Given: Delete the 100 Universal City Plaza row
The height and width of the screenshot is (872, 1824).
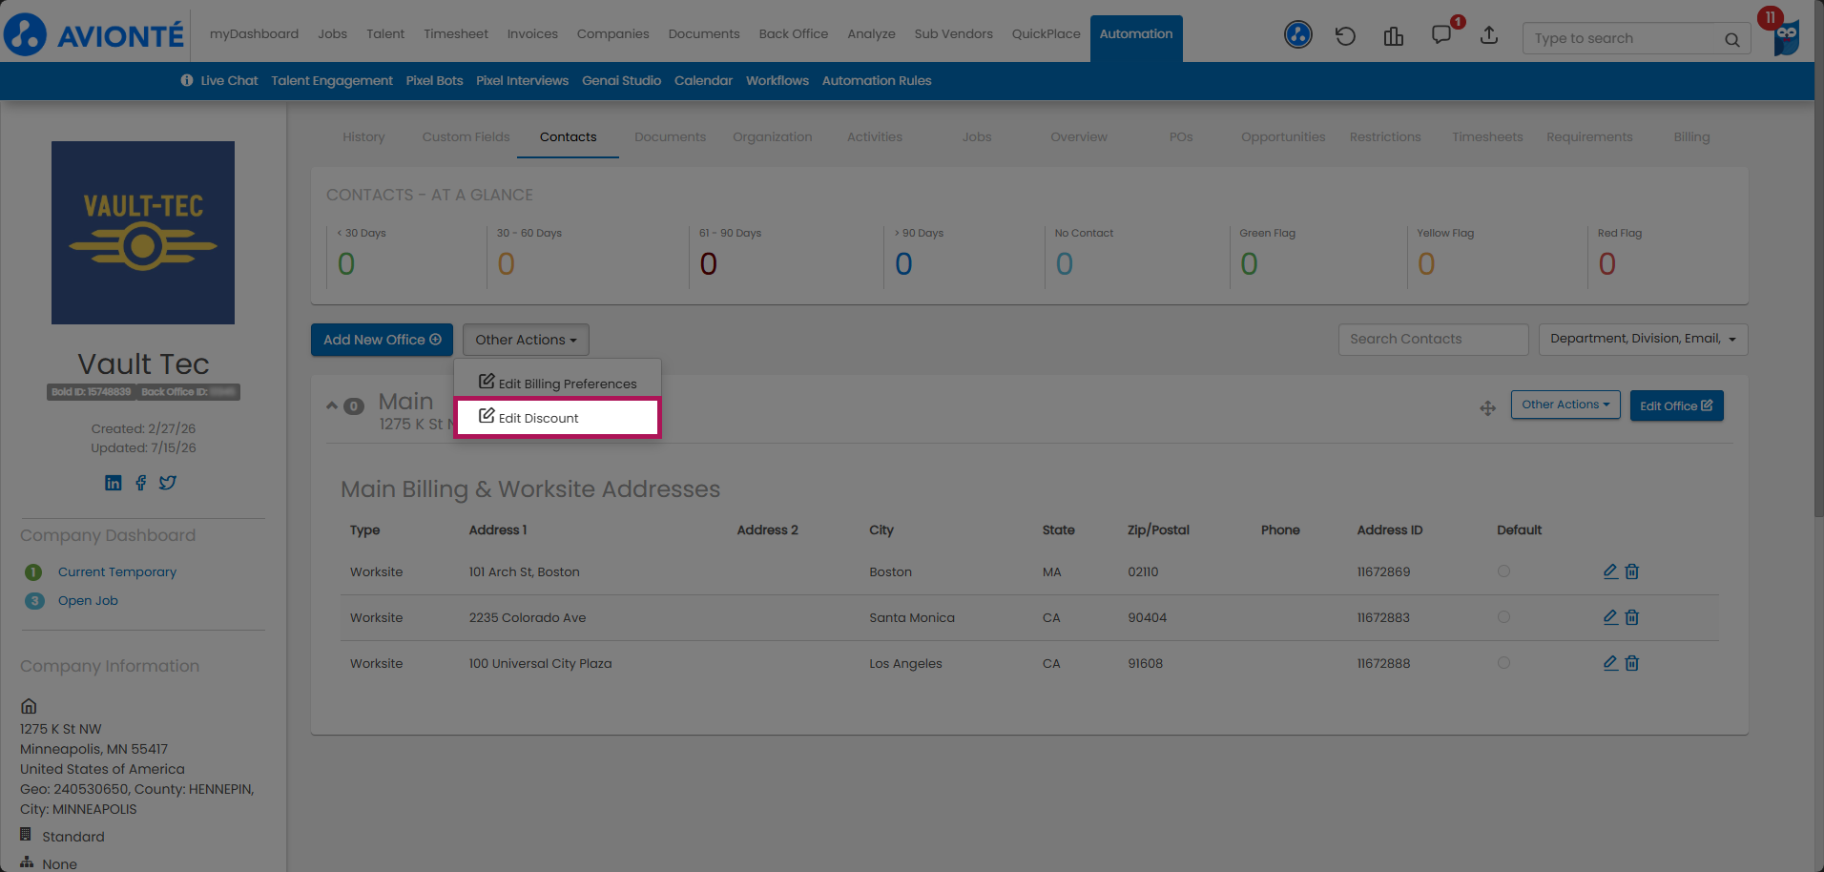Looking at the screenshot, I should pos(1632,663).
